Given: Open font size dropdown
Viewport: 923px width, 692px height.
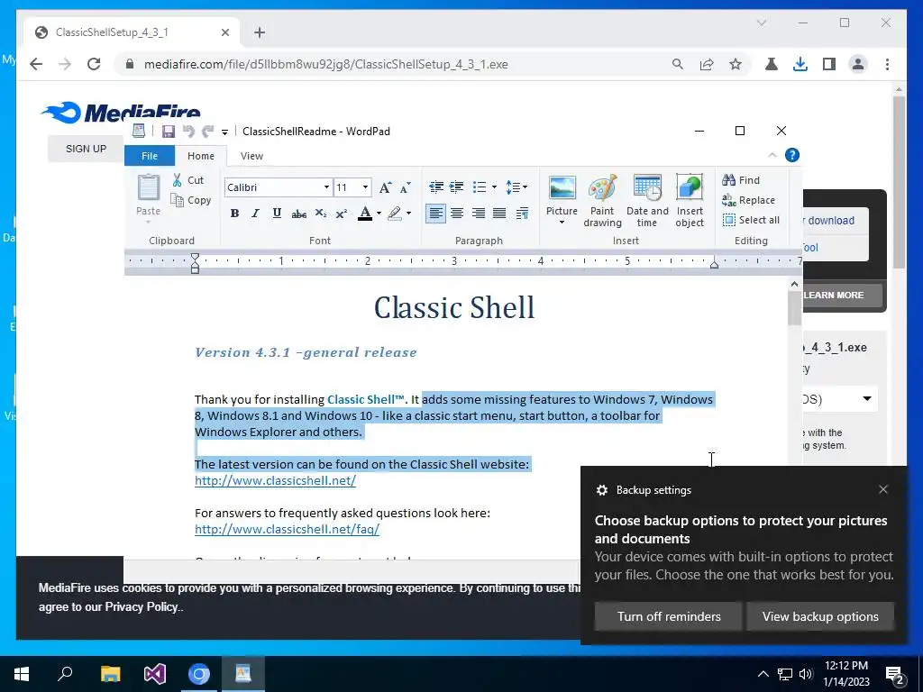Looking at the screenshot, I should point(366,187).
